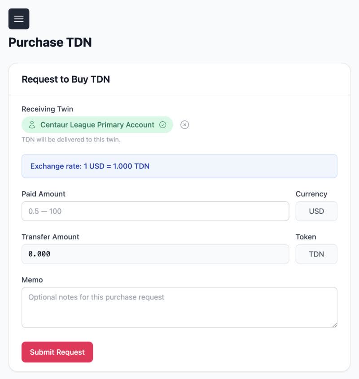This screenshot has height=379, width=359.
Task: Click the exchange rate info banner
Action: (179, 166)
